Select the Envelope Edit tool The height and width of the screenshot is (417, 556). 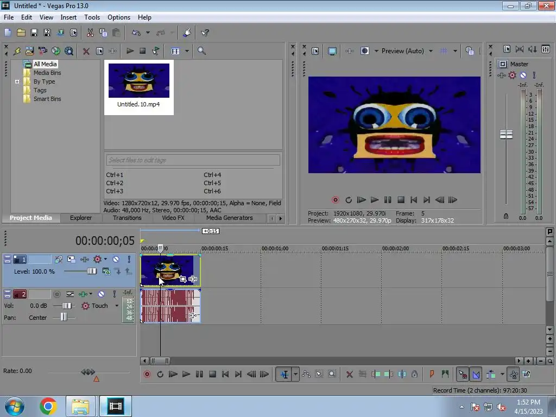pos(306,374)
